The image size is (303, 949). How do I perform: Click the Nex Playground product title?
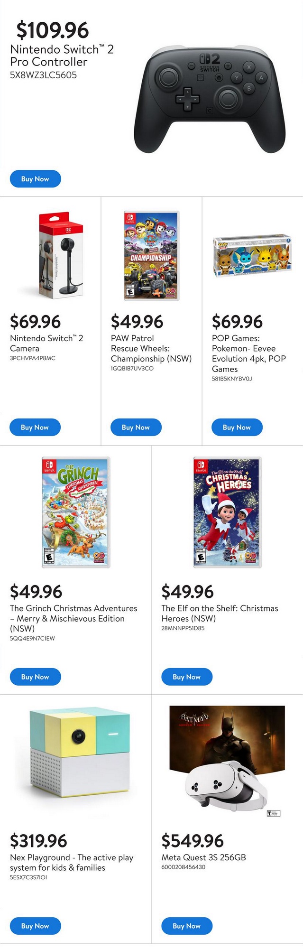71,863
